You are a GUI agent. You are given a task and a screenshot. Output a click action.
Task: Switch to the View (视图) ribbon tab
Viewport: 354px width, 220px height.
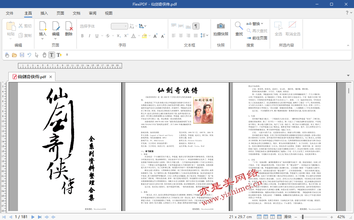[109, 13]
